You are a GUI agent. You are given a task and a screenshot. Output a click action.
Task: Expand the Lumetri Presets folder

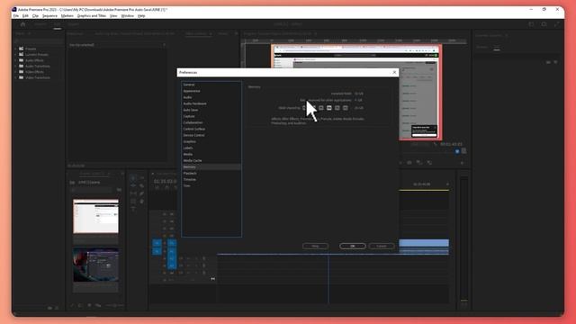(16, 54)
